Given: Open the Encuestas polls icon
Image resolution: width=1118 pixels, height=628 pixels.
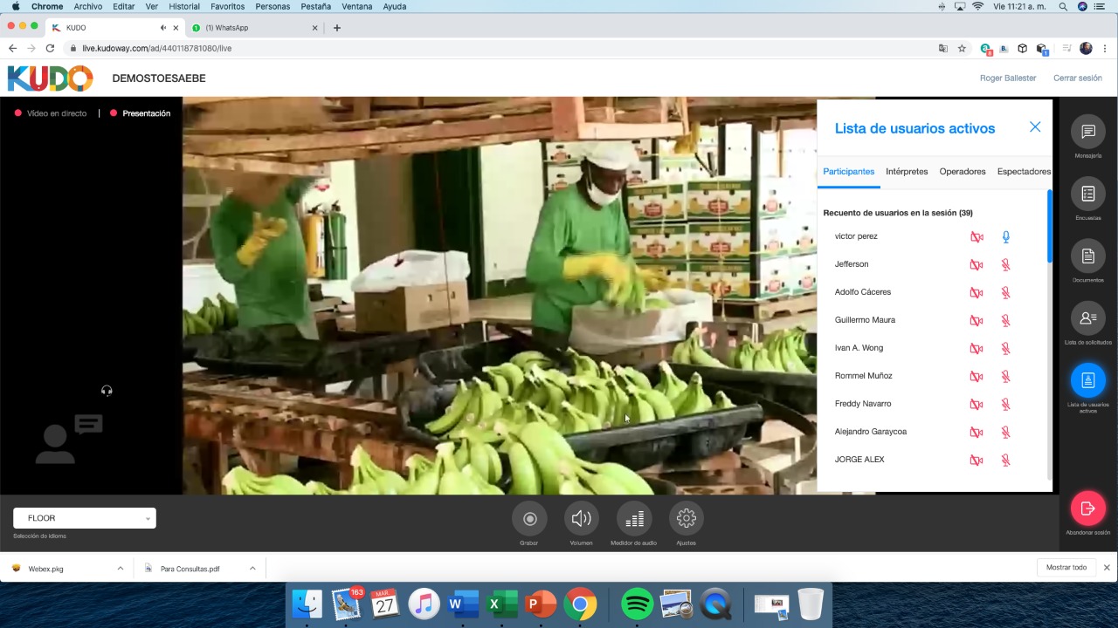Looking at the screenshot, I should (x=1087, y=194).
